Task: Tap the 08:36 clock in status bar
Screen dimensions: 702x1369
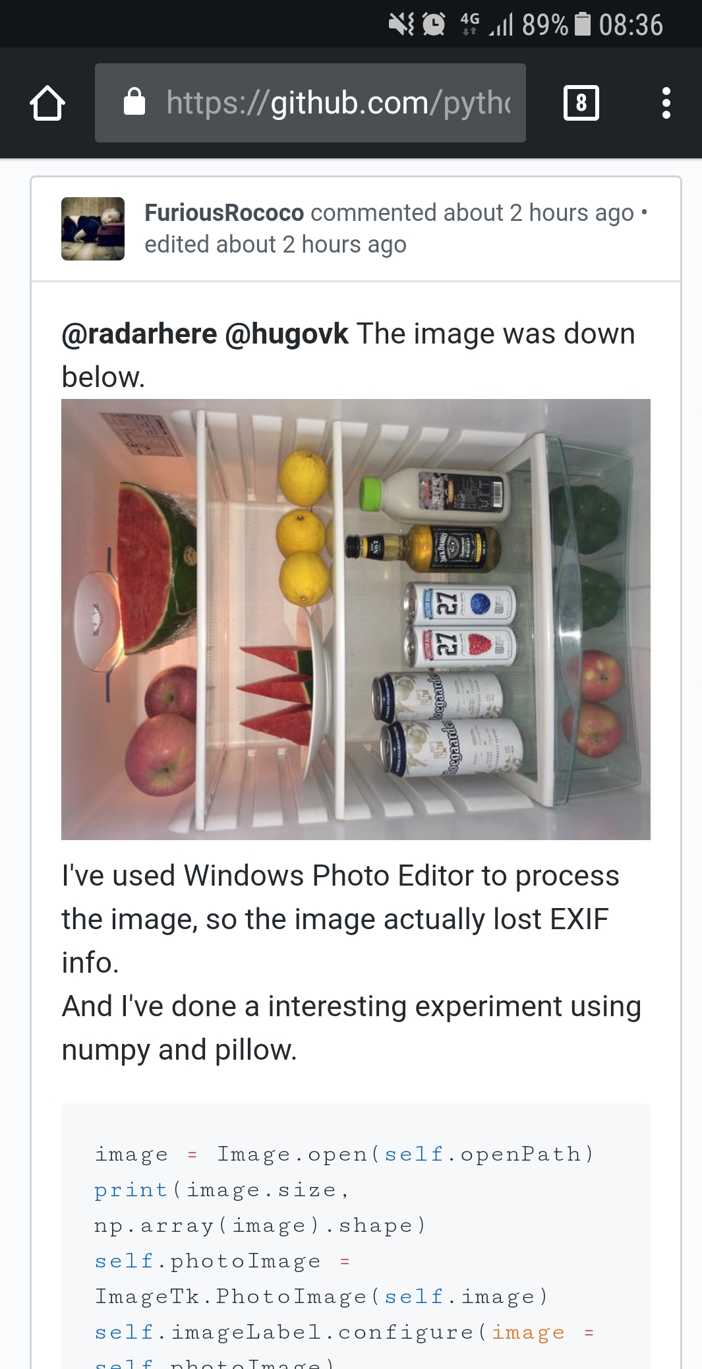Action: (631, 25)
